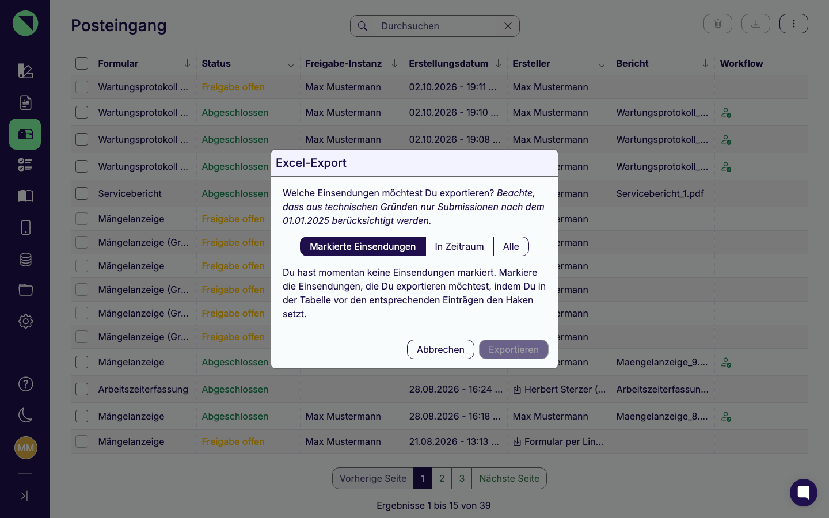Tick the checkbox of the 02.10.2026 19:11 row
Viewport: 829px width, 518px height.
82,87
